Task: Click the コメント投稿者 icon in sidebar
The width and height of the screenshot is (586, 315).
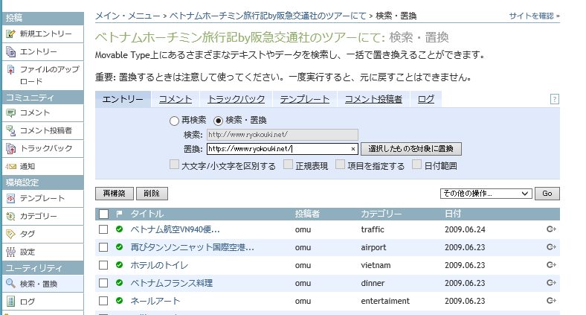Action: [10, 130]
